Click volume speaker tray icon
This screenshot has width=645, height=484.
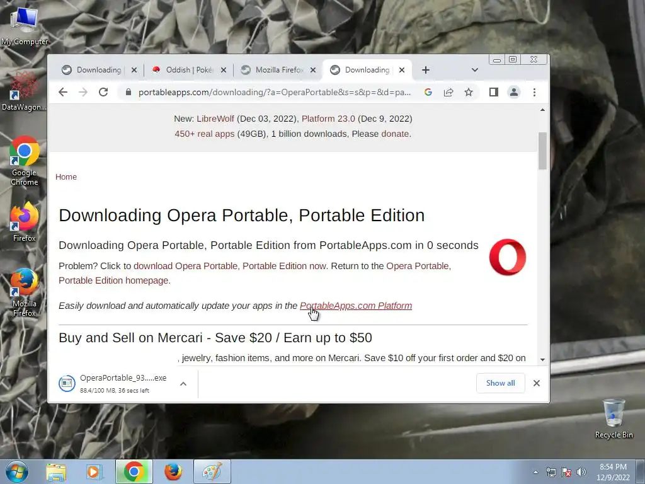pyautogui.click(x=581, y=472)
